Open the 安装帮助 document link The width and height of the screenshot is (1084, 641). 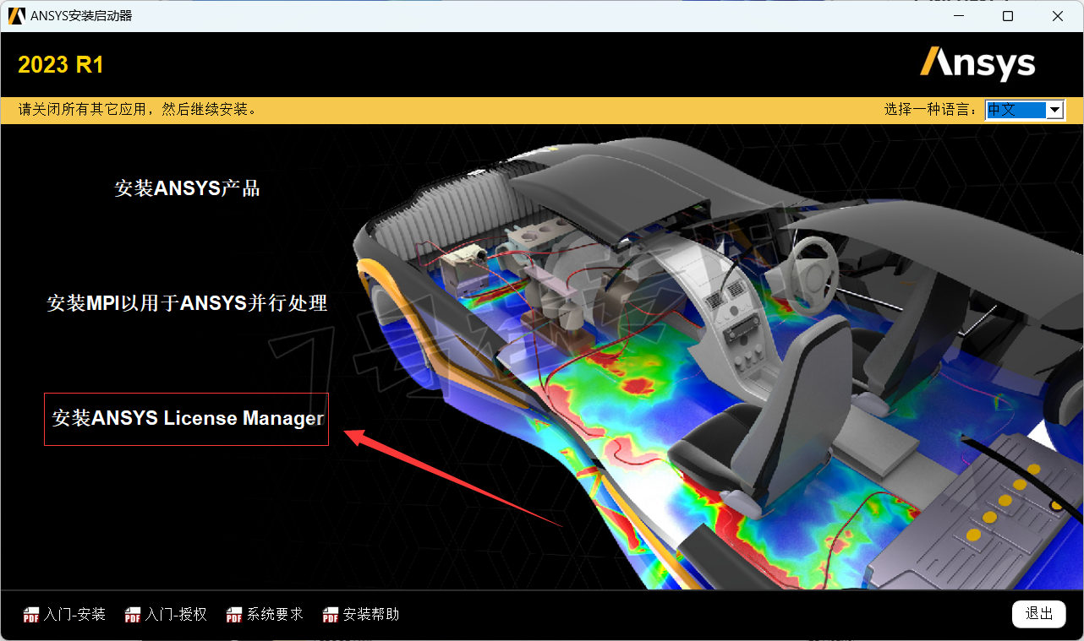point(371,615)
